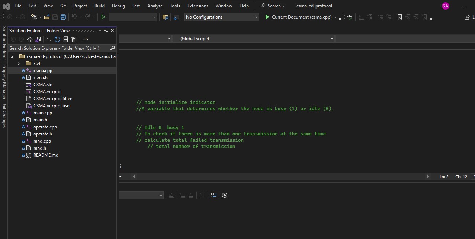475x239 pixels.
Task: Open the Extensions menu
Action: tap(198, 6)
